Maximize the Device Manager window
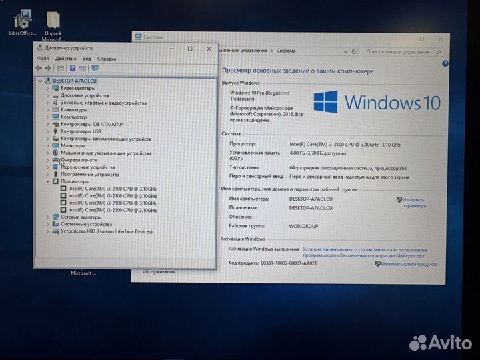 click(x=190, y=49)
